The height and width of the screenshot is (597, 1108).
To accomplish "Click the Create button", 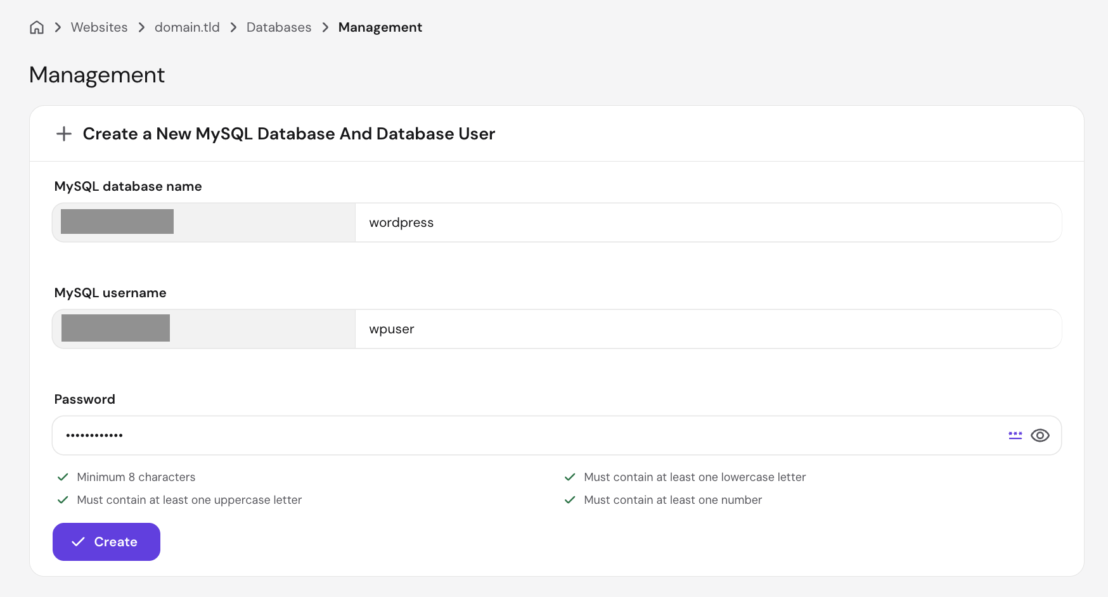I will tap(106, 542).
